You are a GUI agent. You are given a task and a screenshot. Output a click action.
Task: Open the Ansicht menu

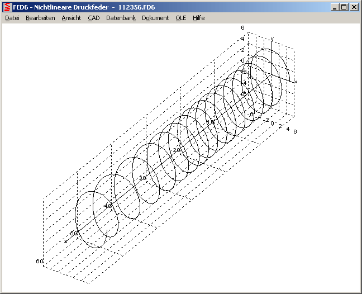point(72,18)
